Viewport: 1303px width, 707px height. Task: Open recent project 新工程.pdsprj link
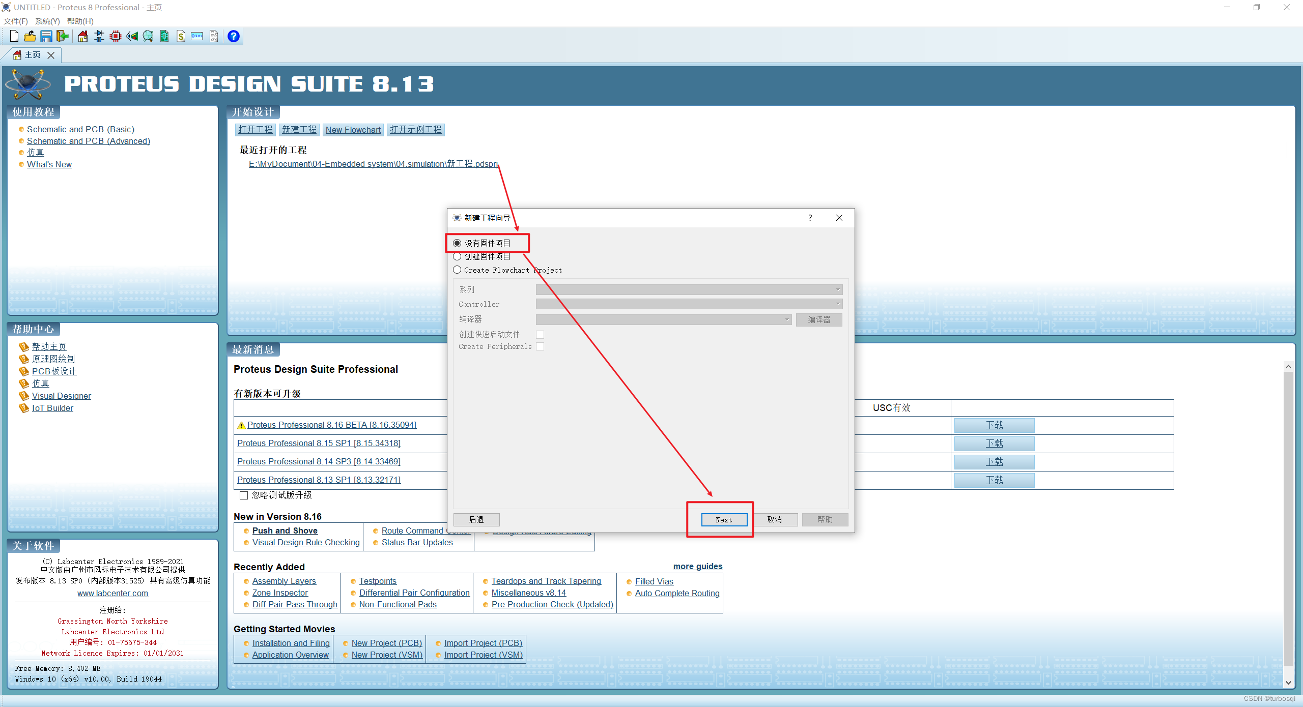[374, 164]
